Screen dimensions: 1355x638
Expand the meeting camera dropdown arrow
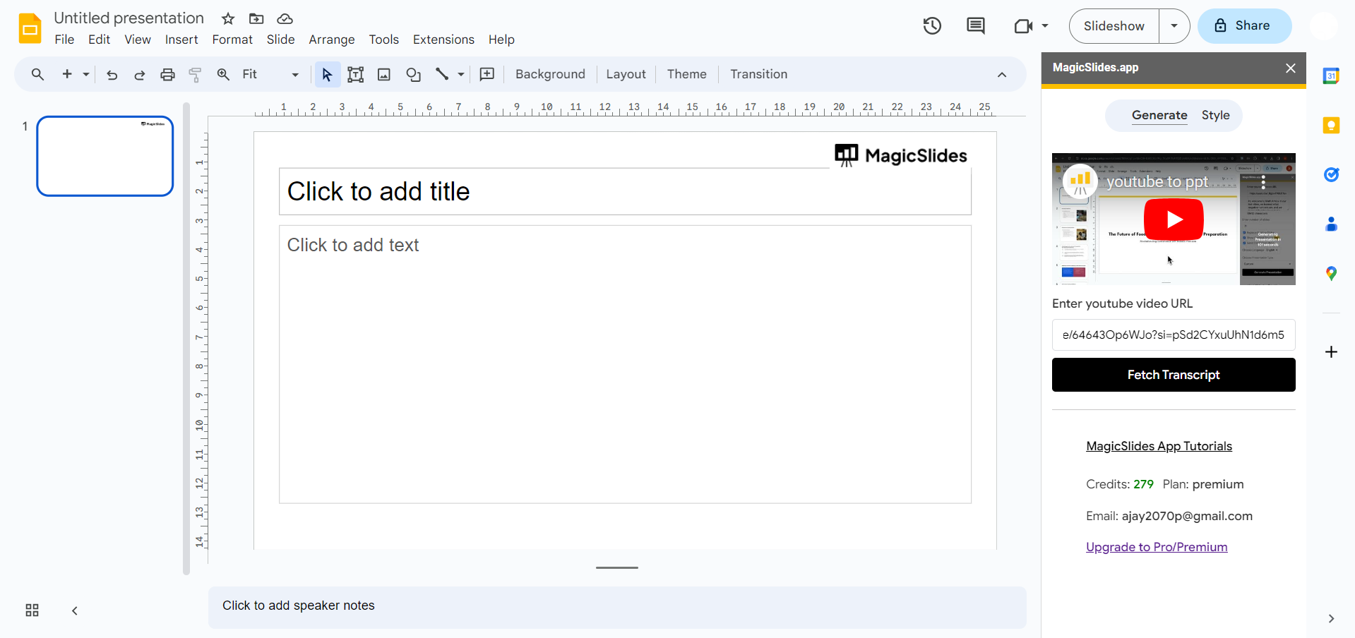pyautogui.click(x=1045, y=26)
